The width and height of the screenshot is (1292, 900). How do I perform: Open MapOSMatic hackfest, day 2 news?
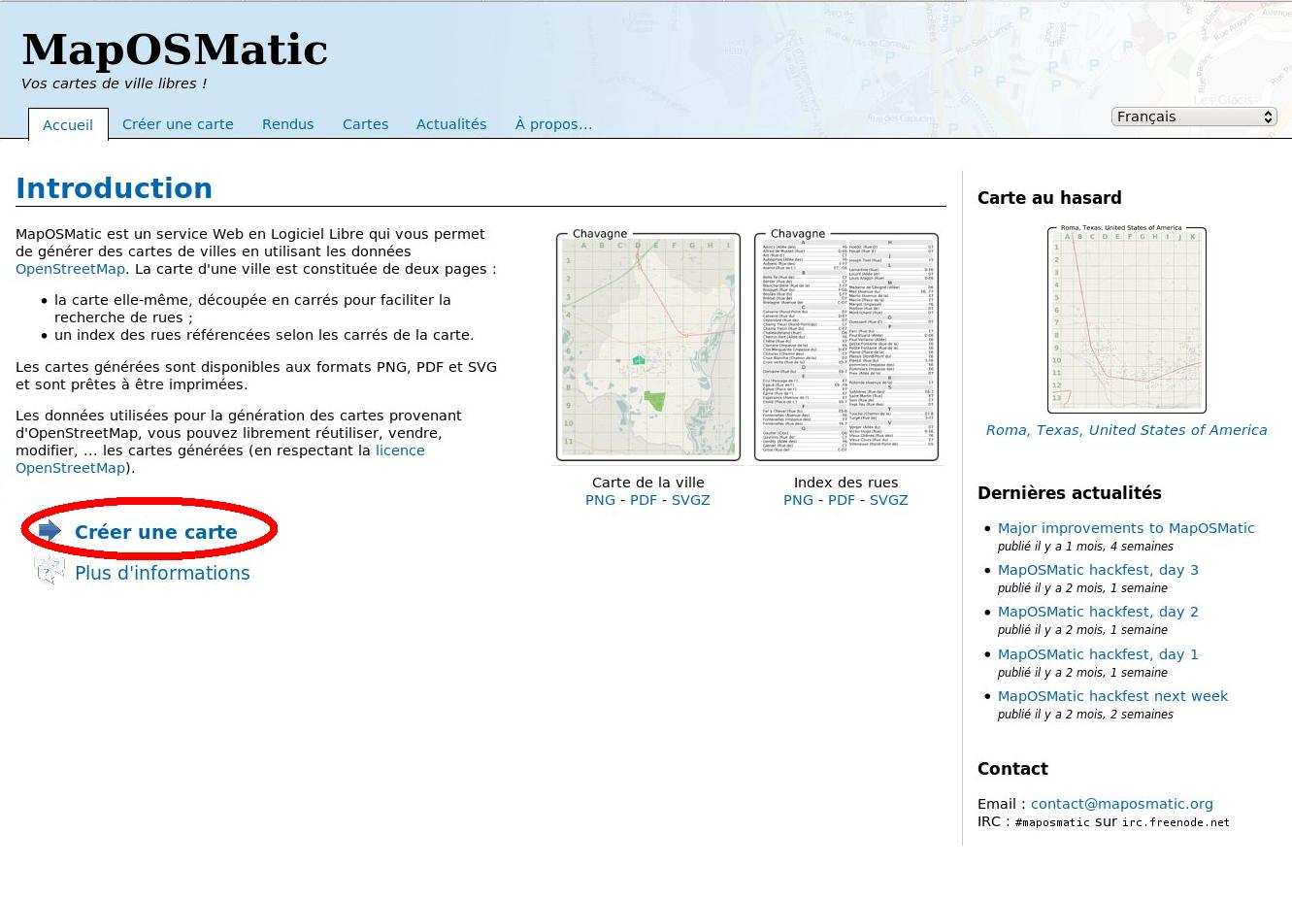pos(1098,612)
